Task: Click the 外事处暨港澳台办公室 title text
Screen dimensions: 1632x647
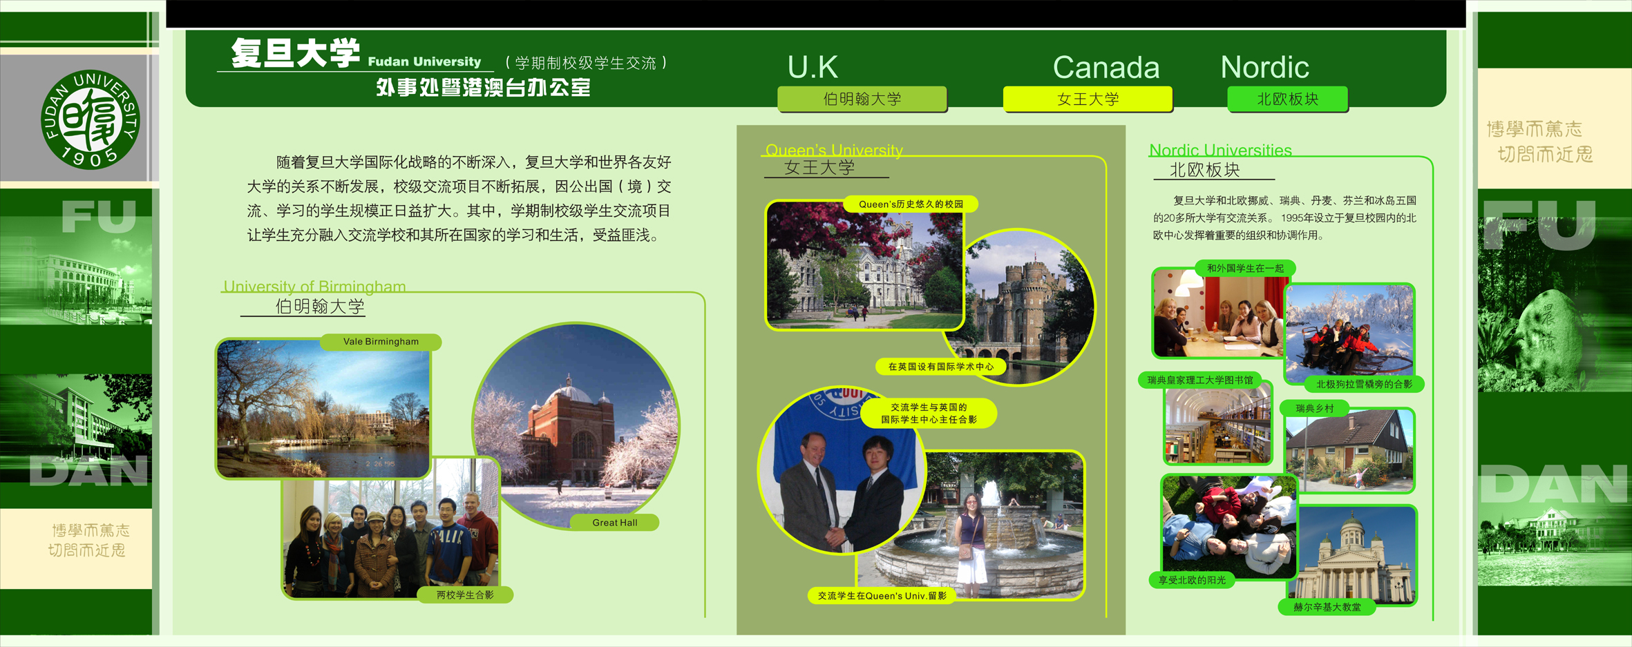Action: [483, 88]
